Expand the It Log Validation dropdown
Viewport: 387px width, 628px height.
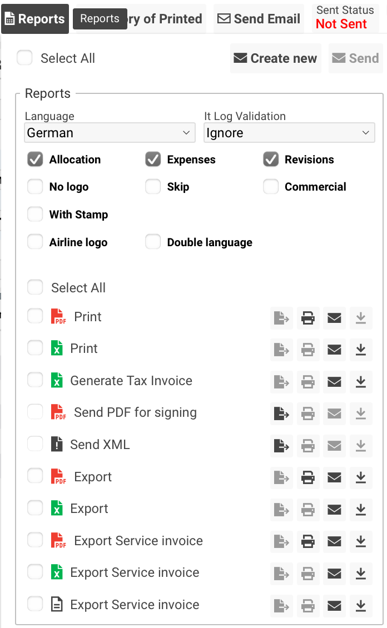point(289,133)
